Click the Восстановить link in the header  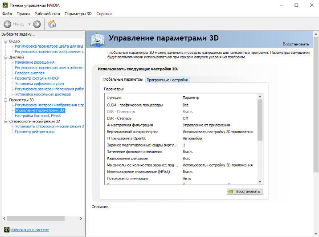pos(295,44)
